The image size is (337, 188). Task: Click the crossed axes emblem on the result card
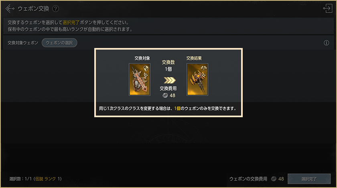pos(203,68)
